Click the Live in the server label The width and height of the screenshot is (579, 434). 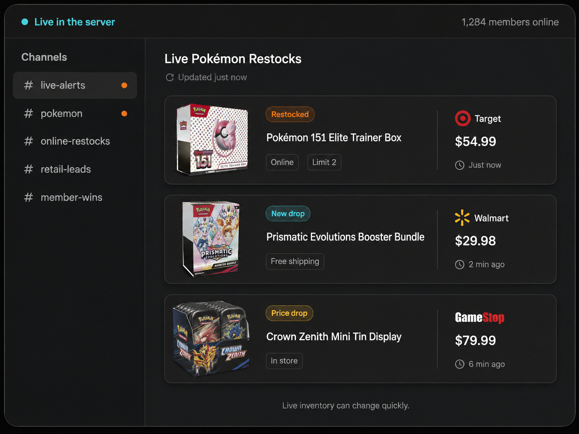(x=75, y=22)
